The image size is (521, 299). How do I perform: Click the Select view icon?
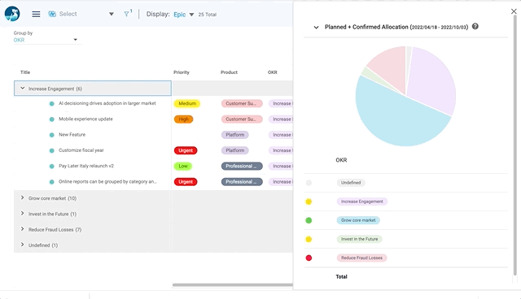(52, 14)
